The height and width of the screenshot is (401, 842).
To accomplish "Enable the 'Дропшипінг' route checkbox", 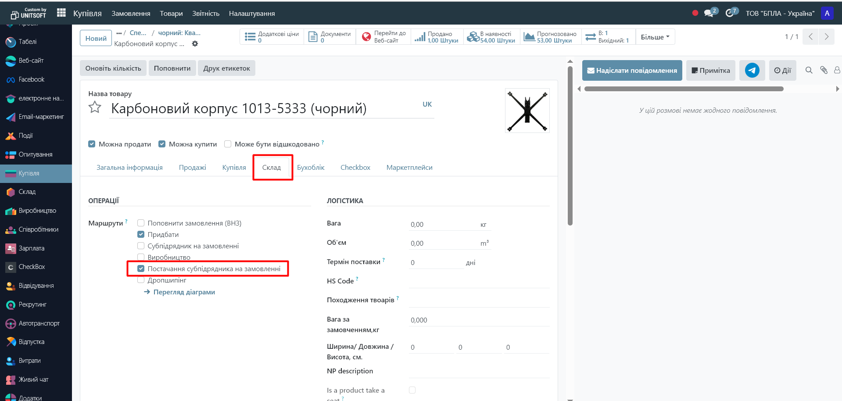I will click(141, 280).
